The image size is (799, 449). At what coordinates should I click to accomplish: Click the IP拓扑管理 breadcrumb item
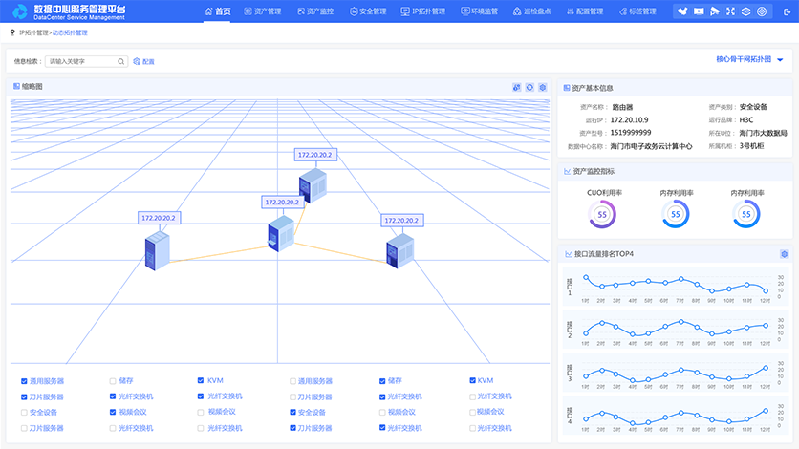tap(33, 32)
